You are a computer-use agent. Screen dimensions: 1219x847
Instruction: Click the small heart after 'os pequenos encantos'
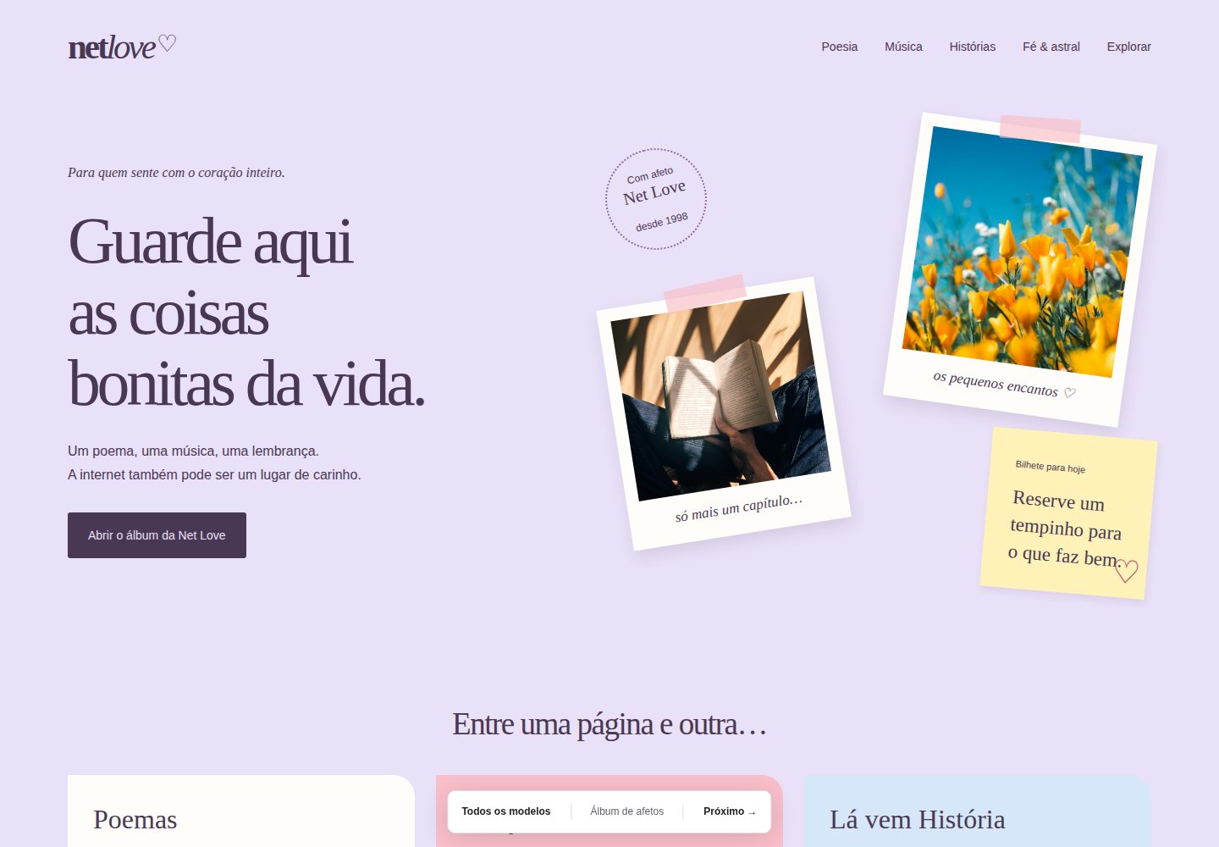click(x=1070, y=392)
